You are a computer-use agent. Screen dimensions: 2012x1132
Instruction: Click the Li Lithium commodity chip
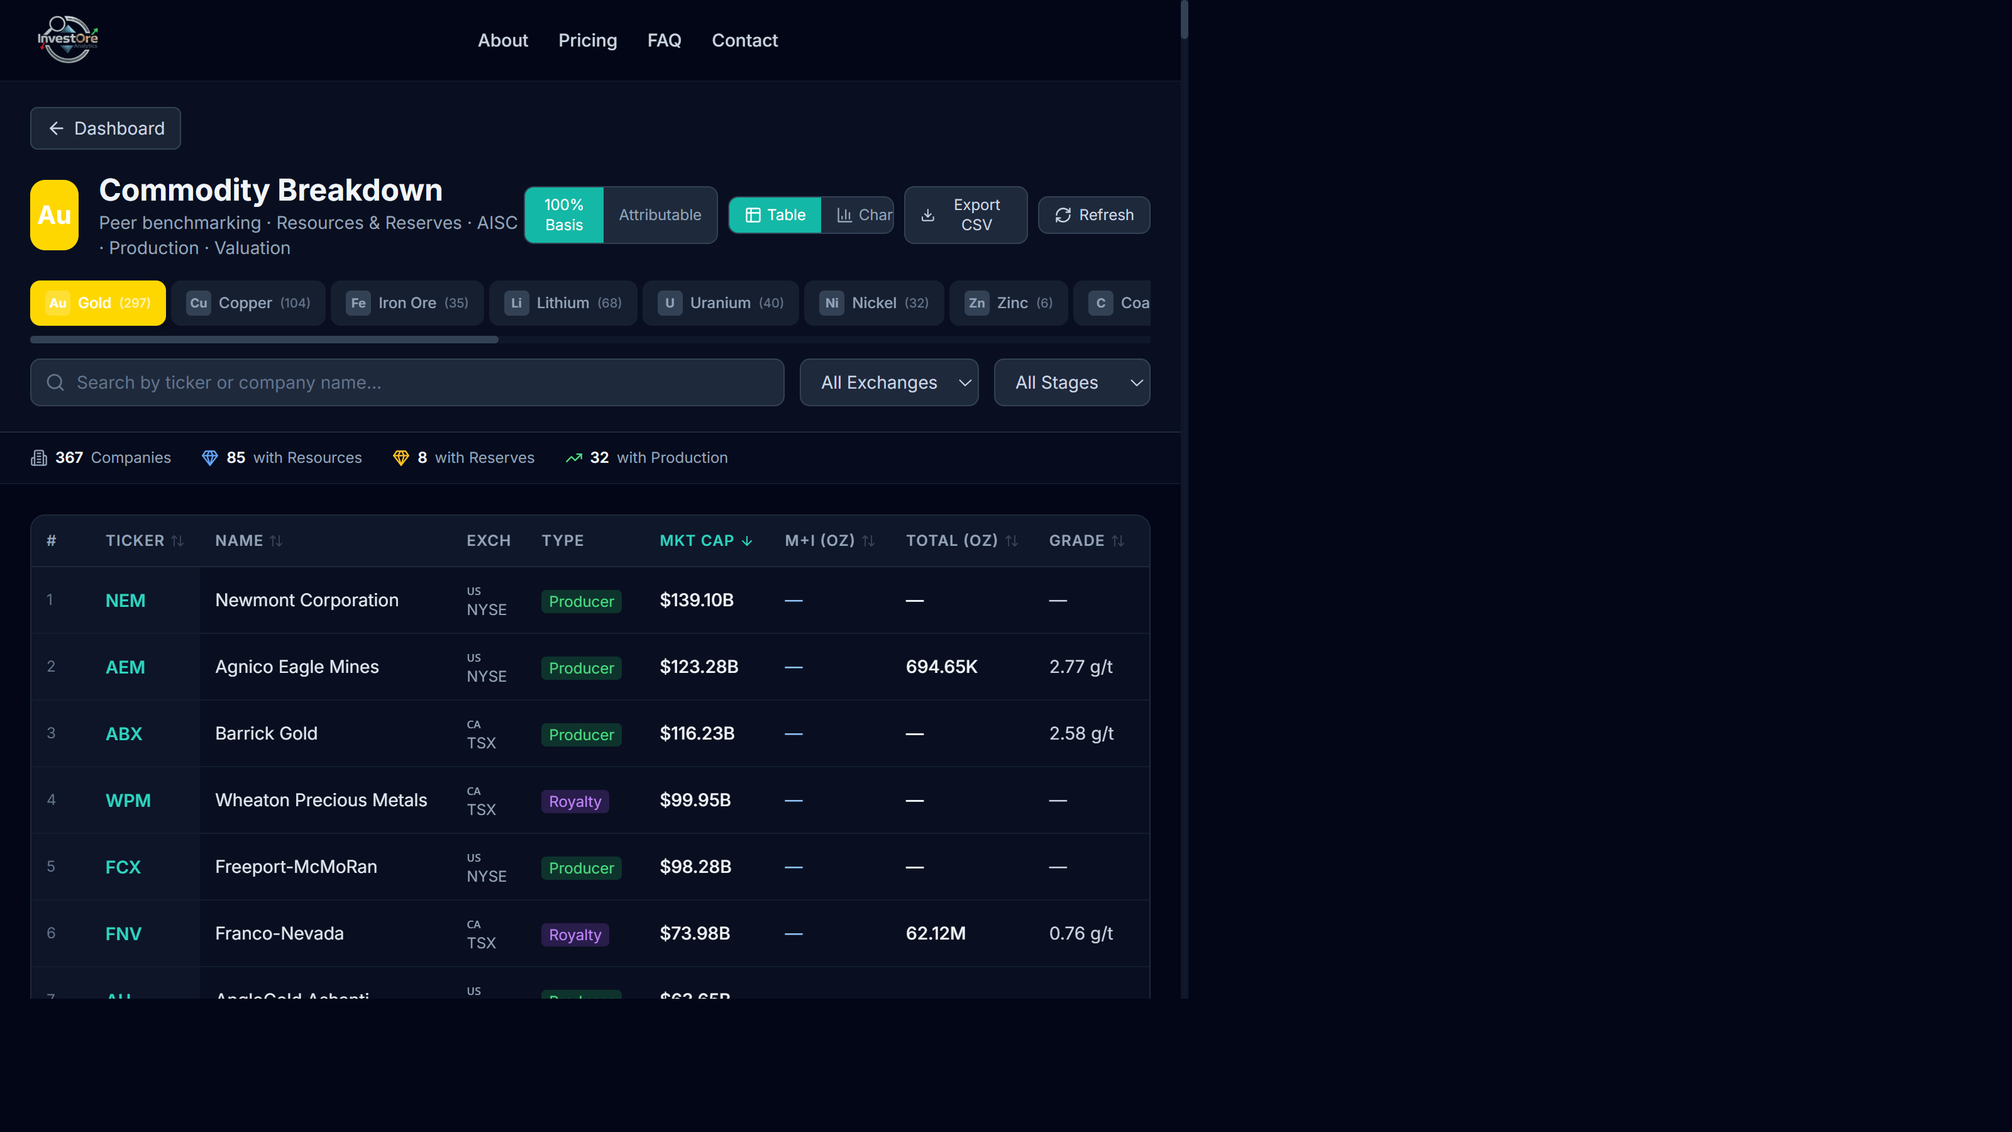pos(562,303)
